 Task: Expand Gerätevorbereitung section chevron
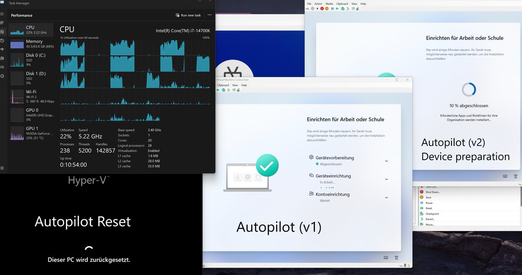(386, 161)
